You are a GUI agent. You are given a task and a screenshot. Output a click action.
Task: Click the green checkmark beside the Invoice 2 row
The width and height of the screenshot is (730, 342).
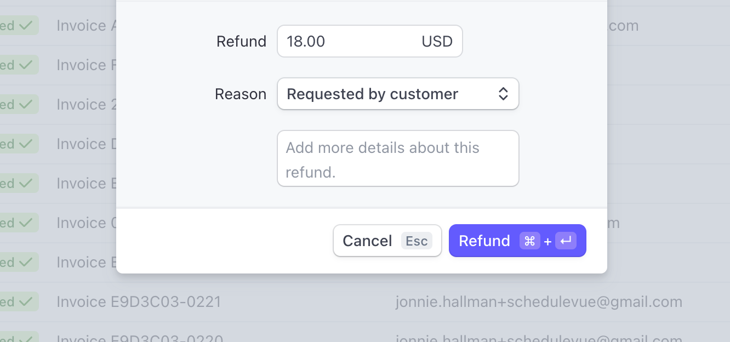coord(25,105)
